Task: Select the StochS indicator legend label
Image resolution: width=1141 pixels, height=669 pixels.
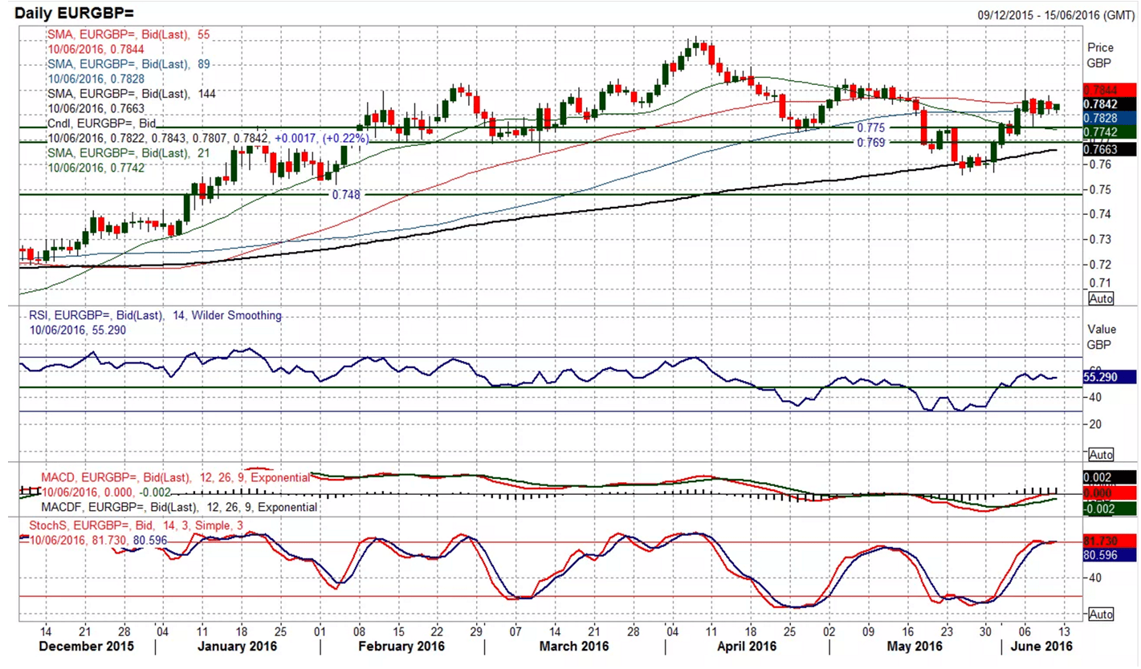Action: click(x=133, y=525)
